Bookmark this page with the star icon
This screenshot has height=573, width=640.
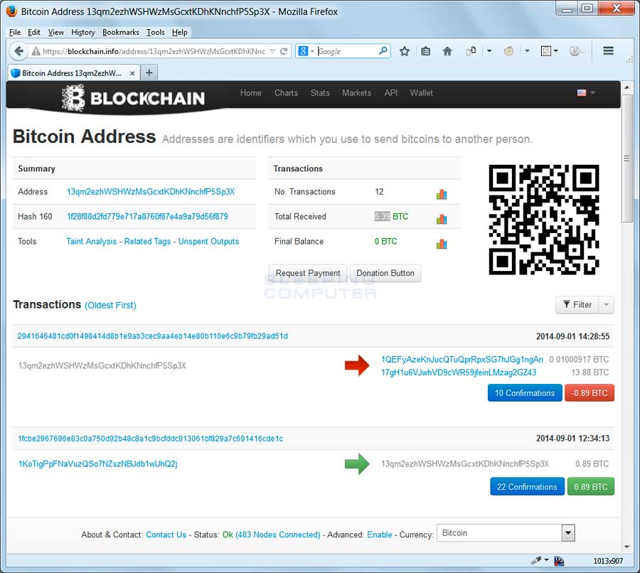tap(405, 51)
